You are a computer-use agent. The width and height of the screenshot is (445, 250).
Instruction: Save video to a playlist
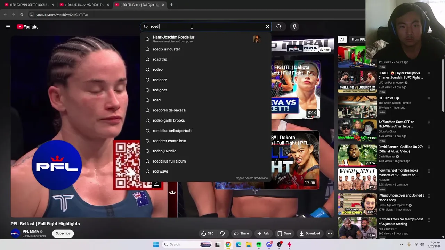(284, 233)
